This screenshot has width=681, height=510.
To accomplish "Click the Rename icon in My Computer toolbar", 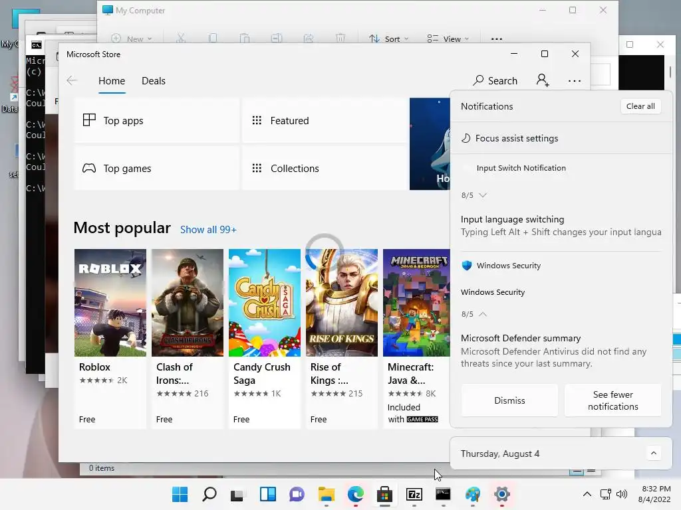I will pyautogui.click(x=276, y=38).
